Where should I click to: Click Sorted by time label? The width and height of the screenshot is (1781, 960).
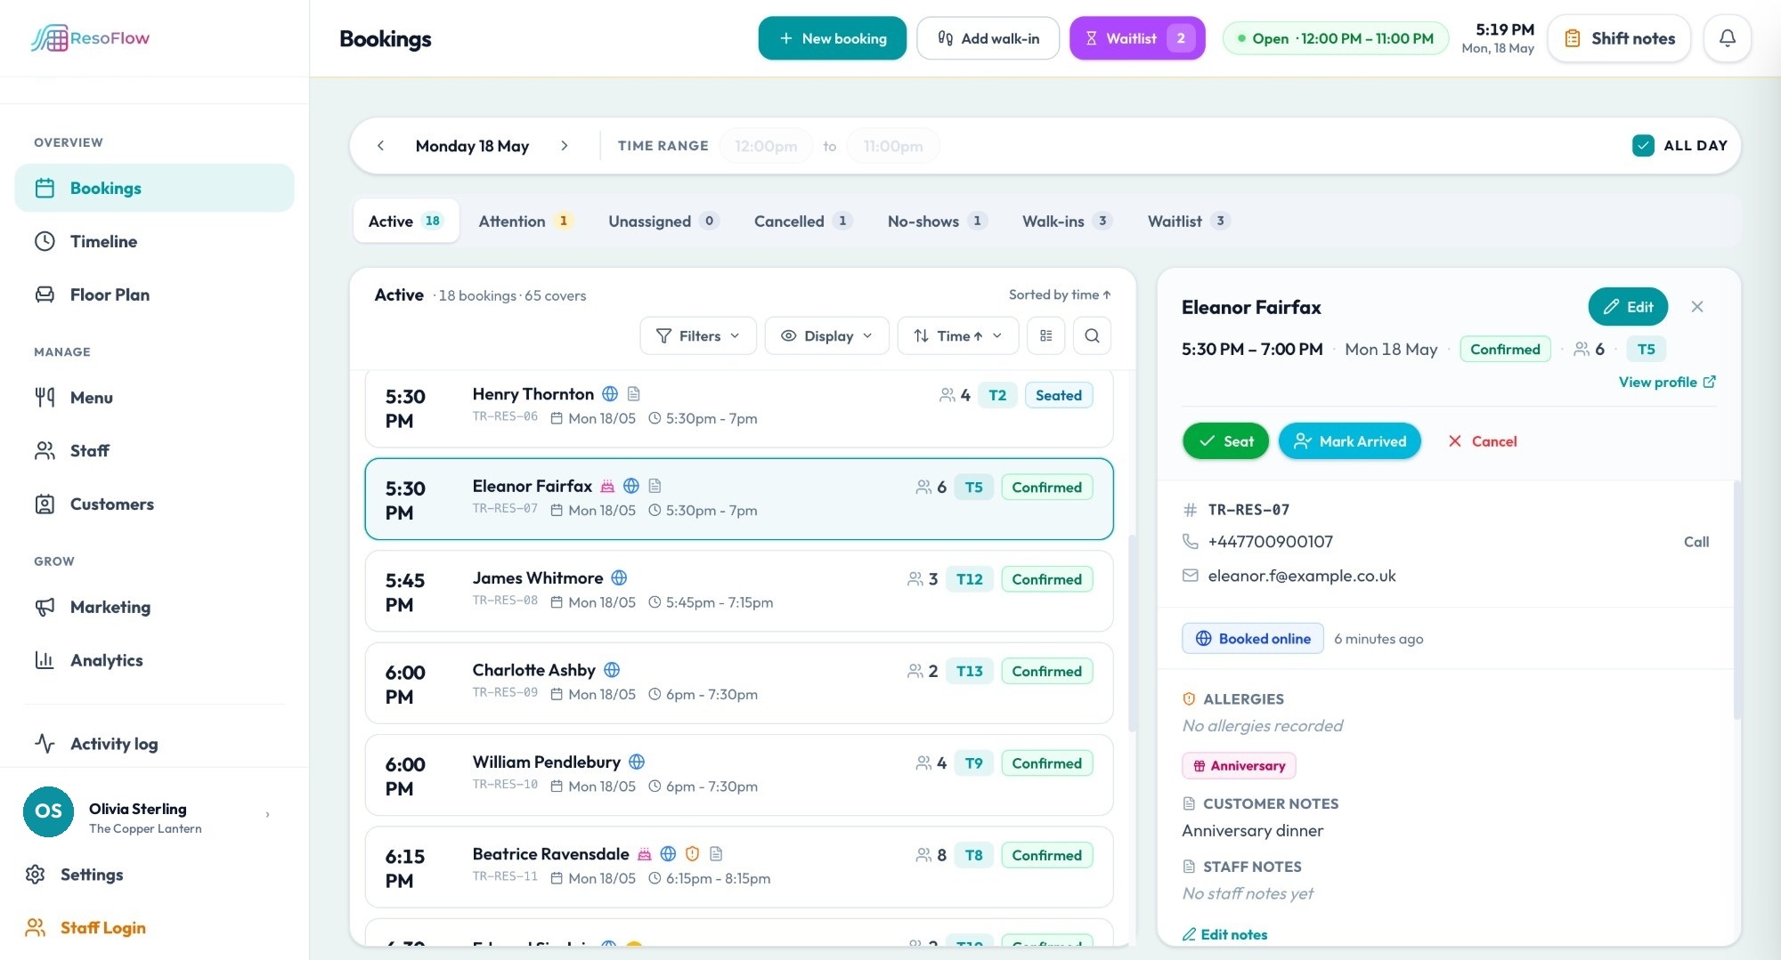pos(1060,294)
